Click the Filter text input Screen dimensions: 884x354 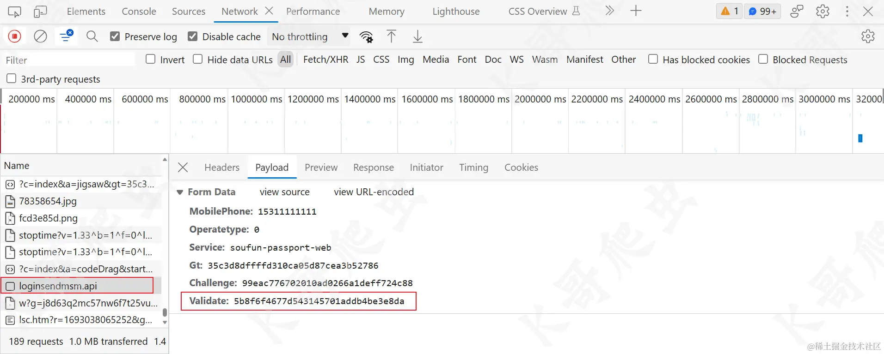click(68, 60)
